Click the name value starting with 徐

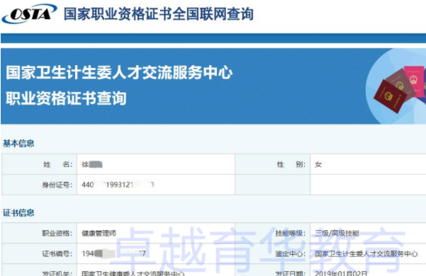pyautogui.click(x=92, y=164)
